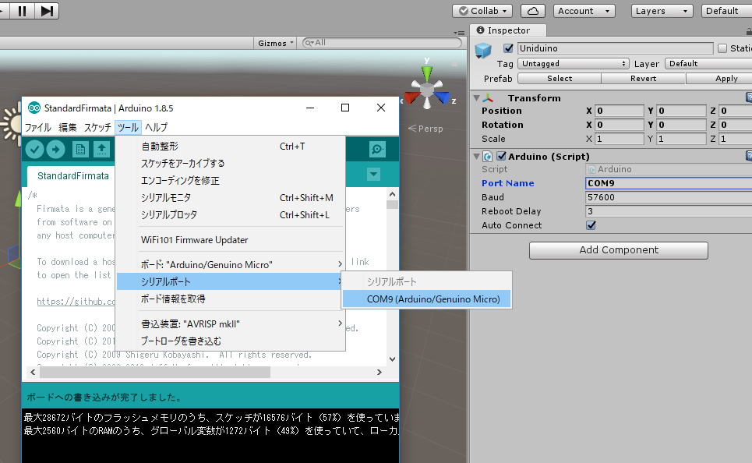Click the Prefab Select button
752x463 pixels.
point(560,78)
